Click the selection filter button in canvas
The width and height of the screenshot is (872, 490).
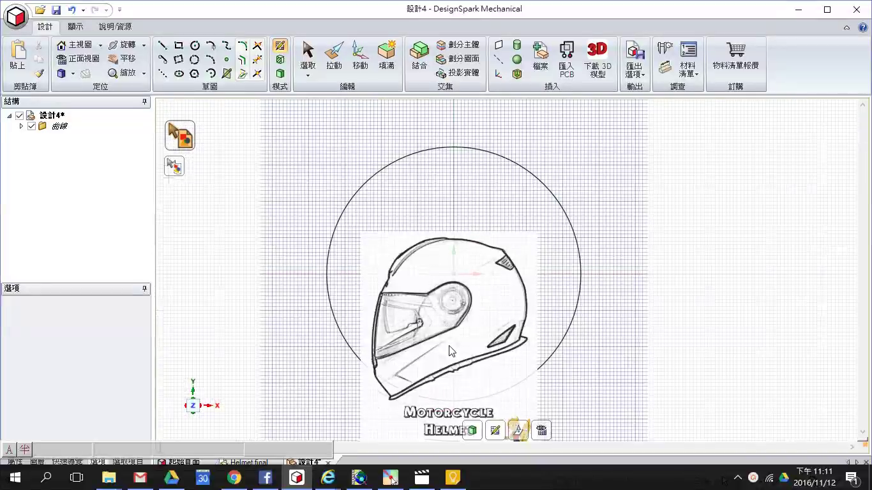(x=180, y=135)
